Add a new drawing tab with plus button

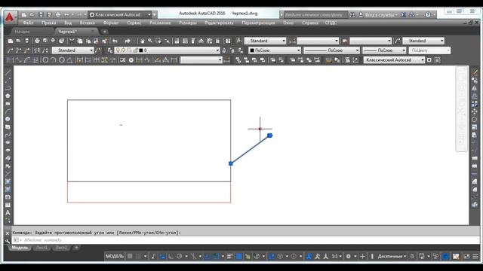(x=104, y=32)
